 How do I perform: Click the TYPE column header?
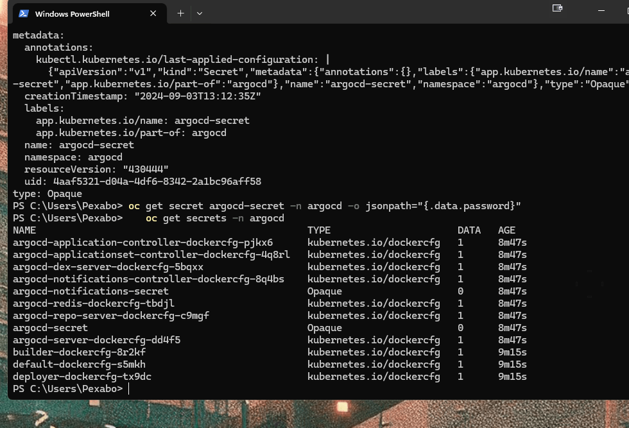click(319, 230)
